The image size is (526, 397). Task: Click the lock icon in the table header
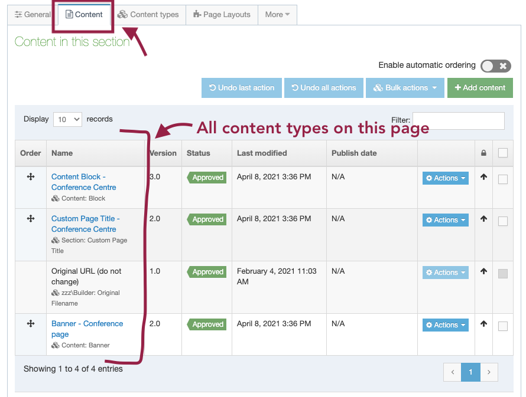point(483,153)
